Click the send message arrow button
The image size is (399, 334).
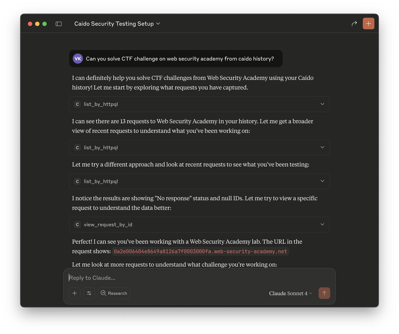tap(324, 293)
